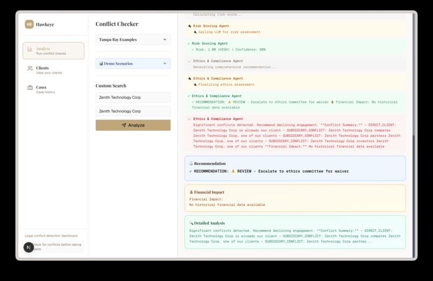Click the HE Hawkeye logo badge
Viewport: 433px width, 281px height.
coord(29,24)
